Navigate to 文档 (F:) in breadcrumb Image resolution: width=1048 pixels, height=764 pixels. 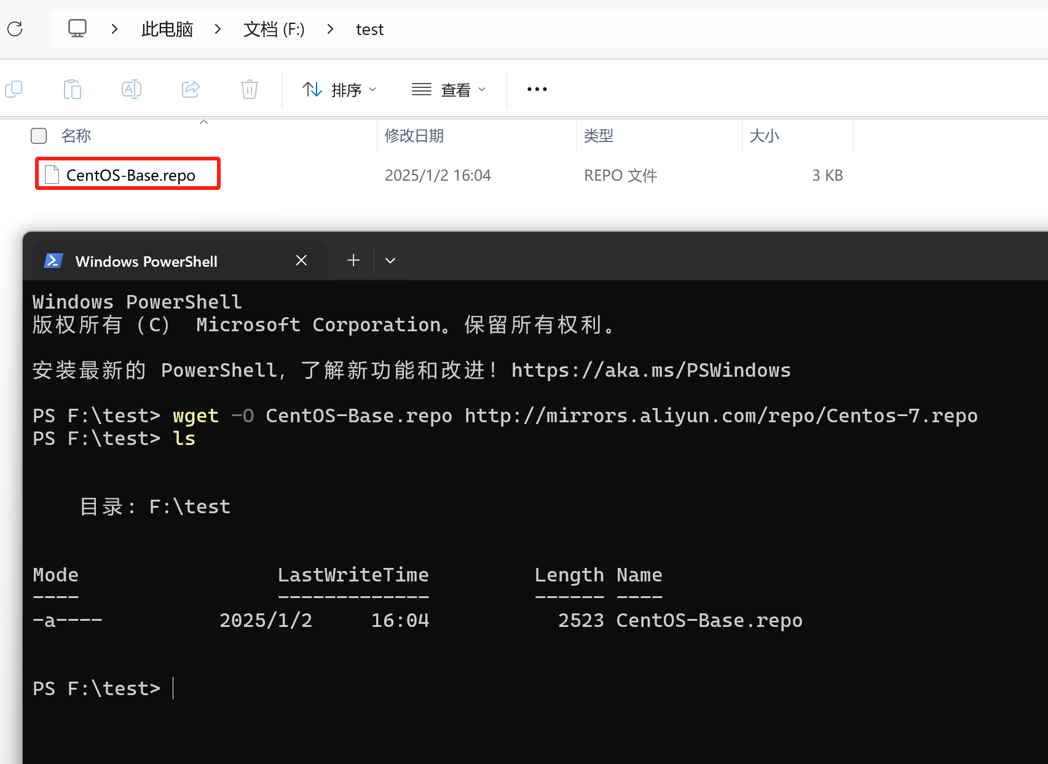coord(274,29)
